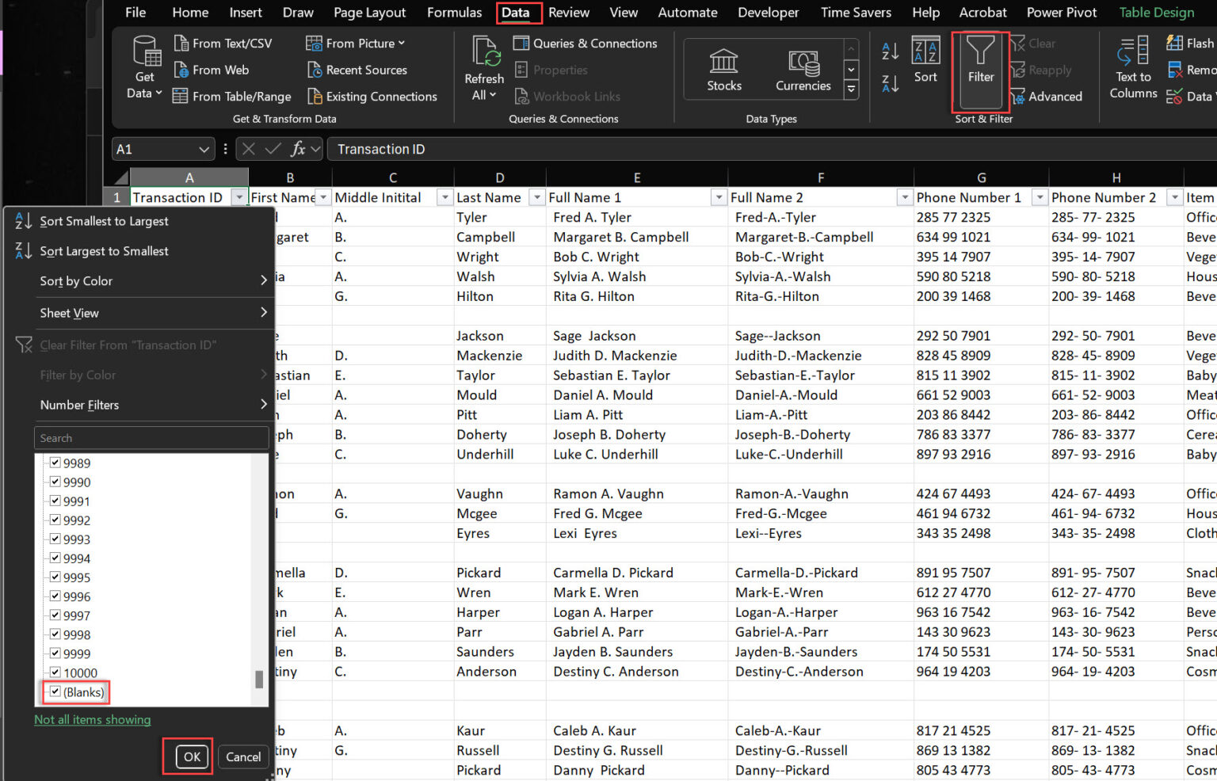Select Refresh All
Screen dimensions: 1217x781
click(x=483, y=69)
